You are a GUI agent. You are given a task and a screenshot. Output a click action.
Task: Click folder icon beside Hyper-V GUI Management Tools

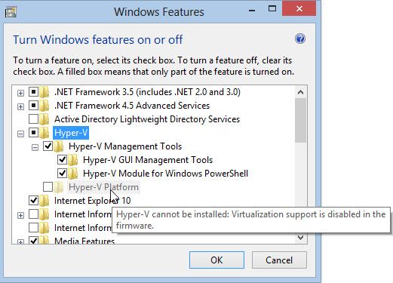(x=73, y=160)
